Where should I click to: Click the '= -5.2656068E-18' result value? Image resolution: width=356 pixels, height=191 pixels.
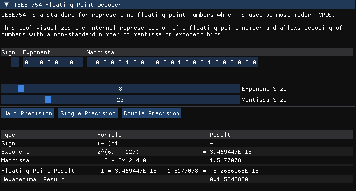pyautogui.click(x=230, y=171)
